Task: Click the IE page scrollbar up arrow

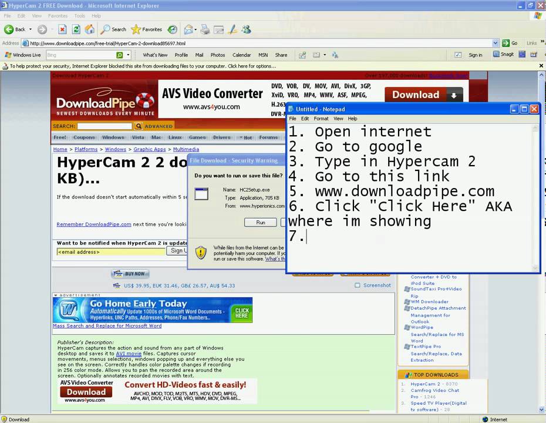Action: pos(542,75)
